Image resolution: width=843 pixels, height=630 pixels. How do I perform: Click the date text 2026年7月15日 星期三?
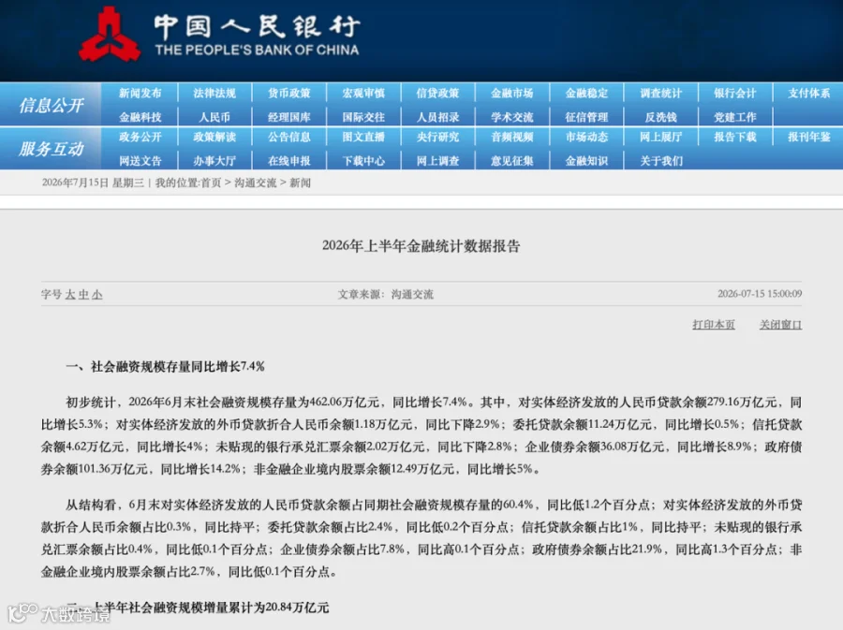[x=93, y=183]
